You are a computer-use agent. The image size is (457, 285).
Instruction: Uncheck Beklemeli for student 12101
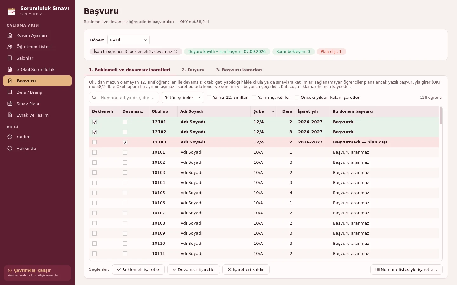click(95, 122)
